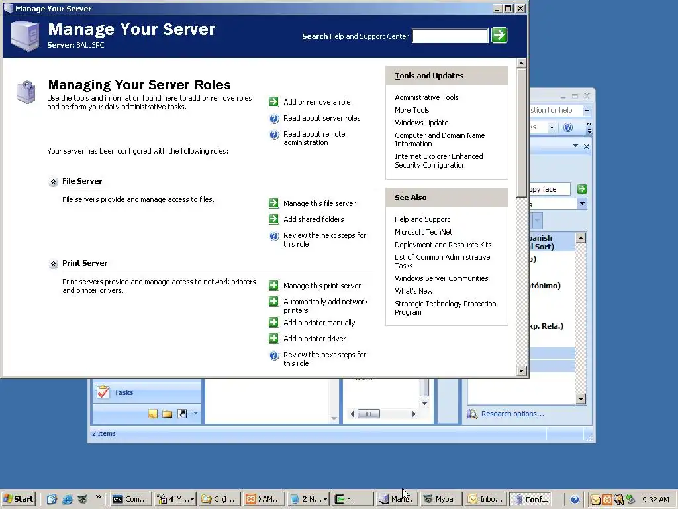The height and width of the screenshot is (509, 678).
Task: Click the Research pane search text field
Action: tap(550, 189)
